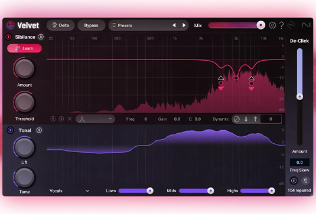Select the right sibilance band node
The image size is (316, 214).
point(251,83)
